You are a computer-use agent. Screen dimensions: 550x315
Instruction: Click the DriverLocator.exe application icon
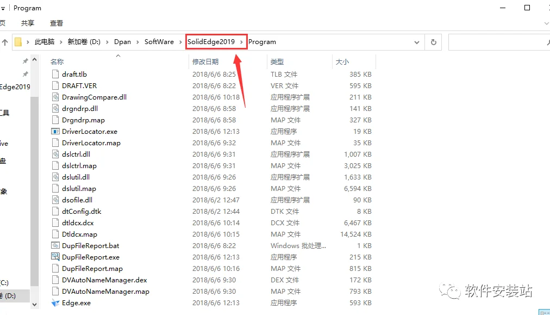55,131
